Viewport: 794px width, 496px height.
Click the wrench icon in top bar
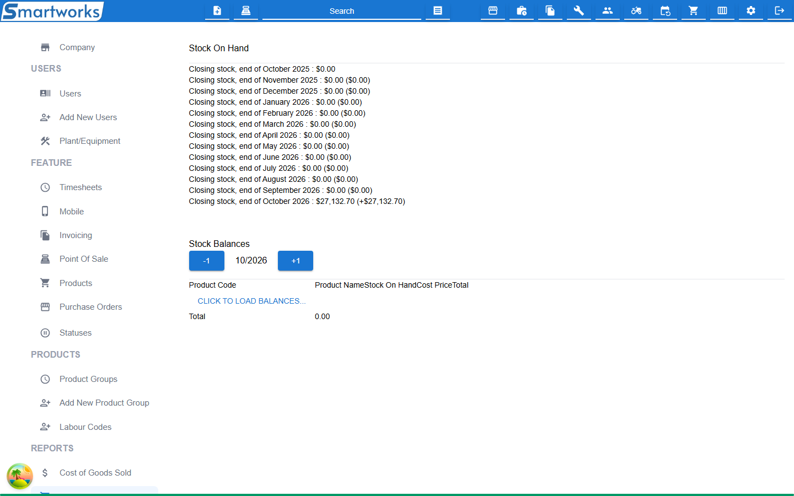tap(579, 10)
